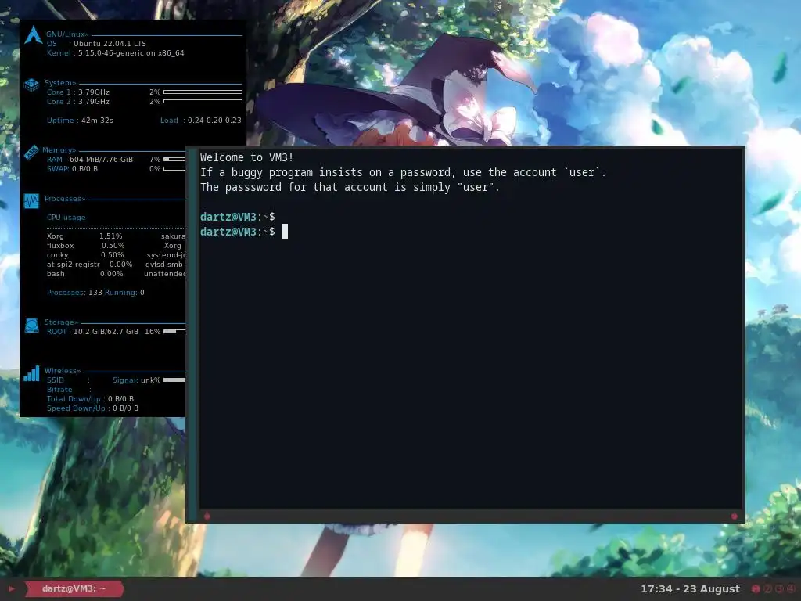801x601 pixels.
Task: Click the bash 0.00% process row
Action: click(84, 274)
